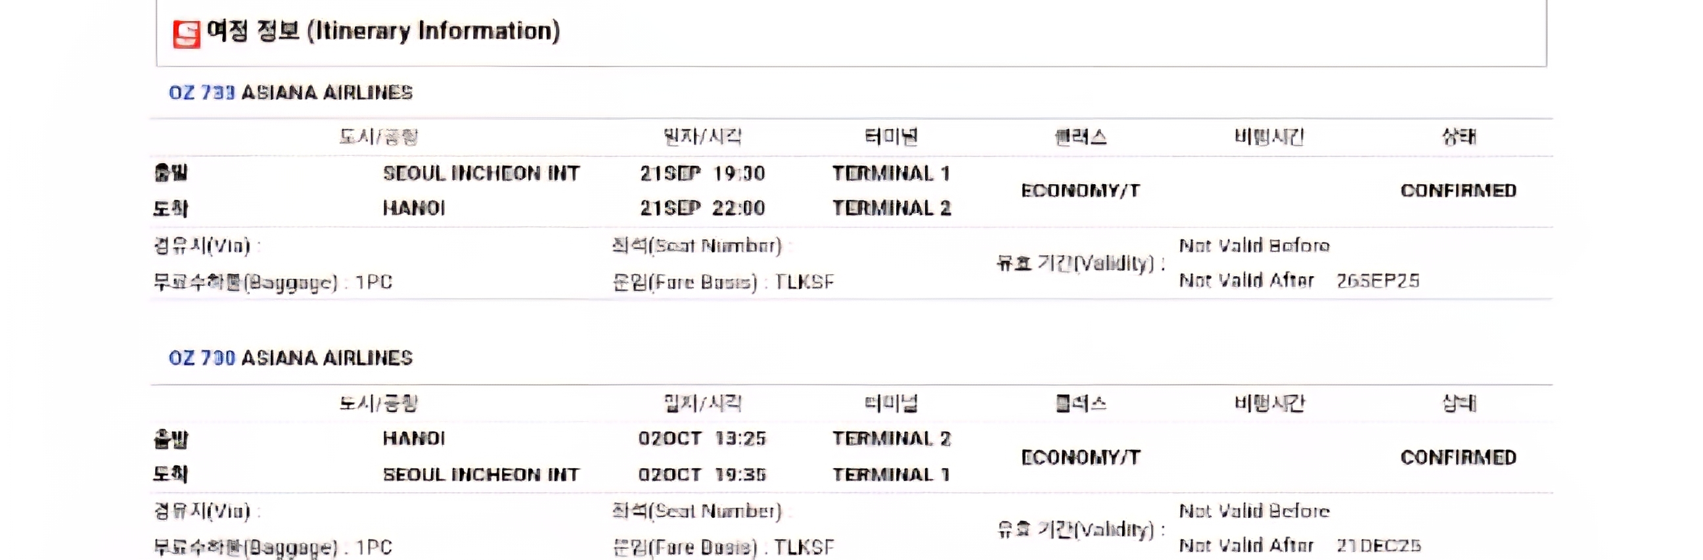
Task: Select HANOI departure city for OZ 730
Action: [414, 438]
